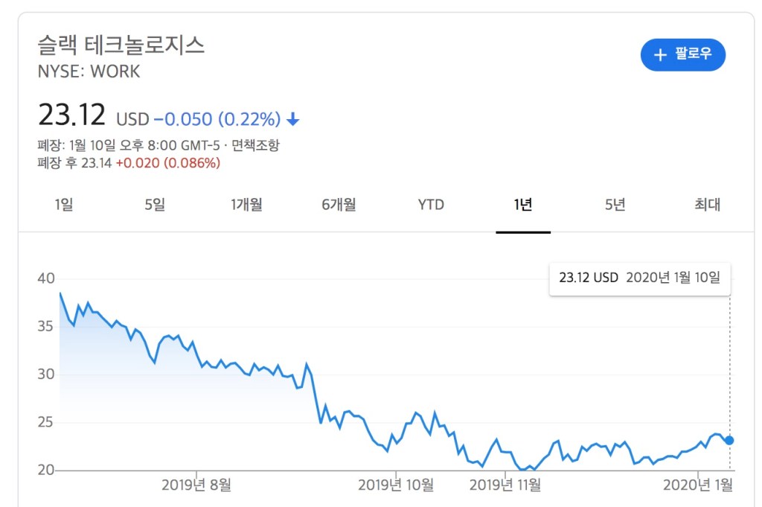Select the 5일 range tab
The image size is (762, 507).
click(x=155, y=205)
